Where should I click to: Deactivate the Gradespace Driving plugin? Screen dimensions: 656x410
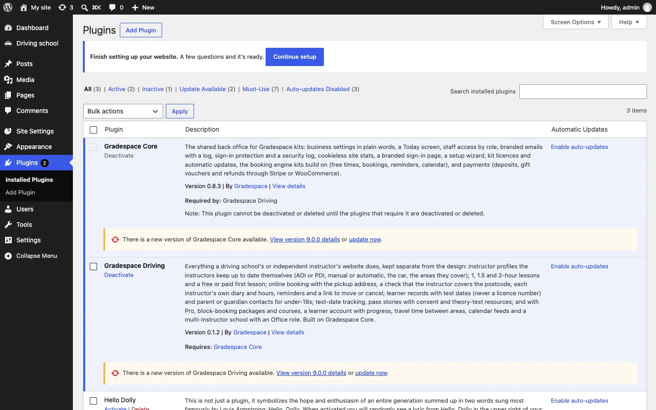(x=119, y=275)
